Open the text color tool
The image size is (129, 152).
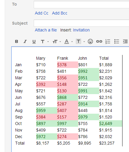pos(67,42)
